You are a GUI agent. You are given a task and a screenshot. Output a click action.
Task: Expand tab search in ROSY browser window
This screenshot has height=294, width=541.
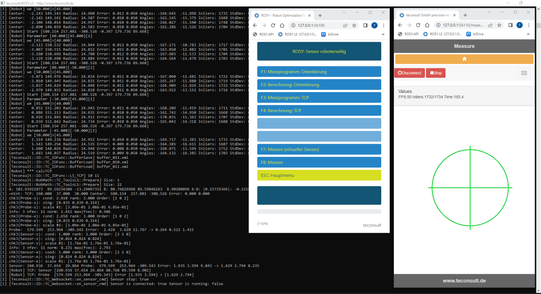pyautogui.click(x=343, y=13)
